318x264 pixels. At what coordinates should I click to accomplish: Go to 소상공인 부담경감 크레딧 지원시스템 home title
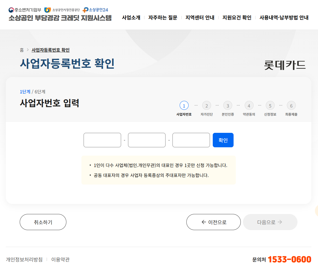tap(60, 18)
